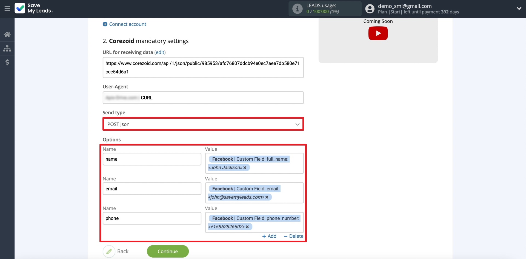The height and width of the screenshot is (259, 526).
Task: Click the green Continue button
Action: pos(168,251)
